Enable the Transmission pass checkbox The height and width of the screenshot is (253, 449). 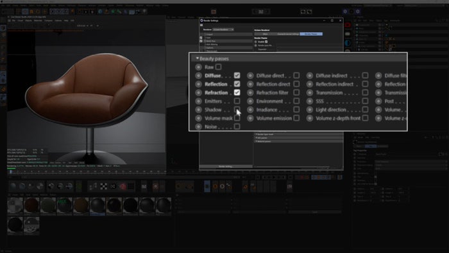tap(365, 92)
